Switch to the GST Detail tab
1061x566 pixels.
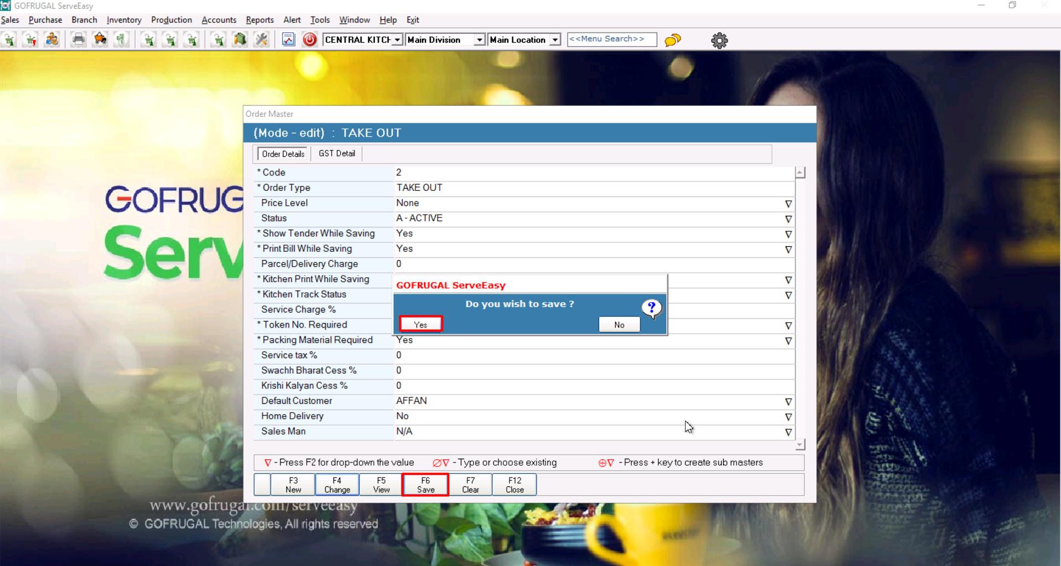(x=337, y=153)
